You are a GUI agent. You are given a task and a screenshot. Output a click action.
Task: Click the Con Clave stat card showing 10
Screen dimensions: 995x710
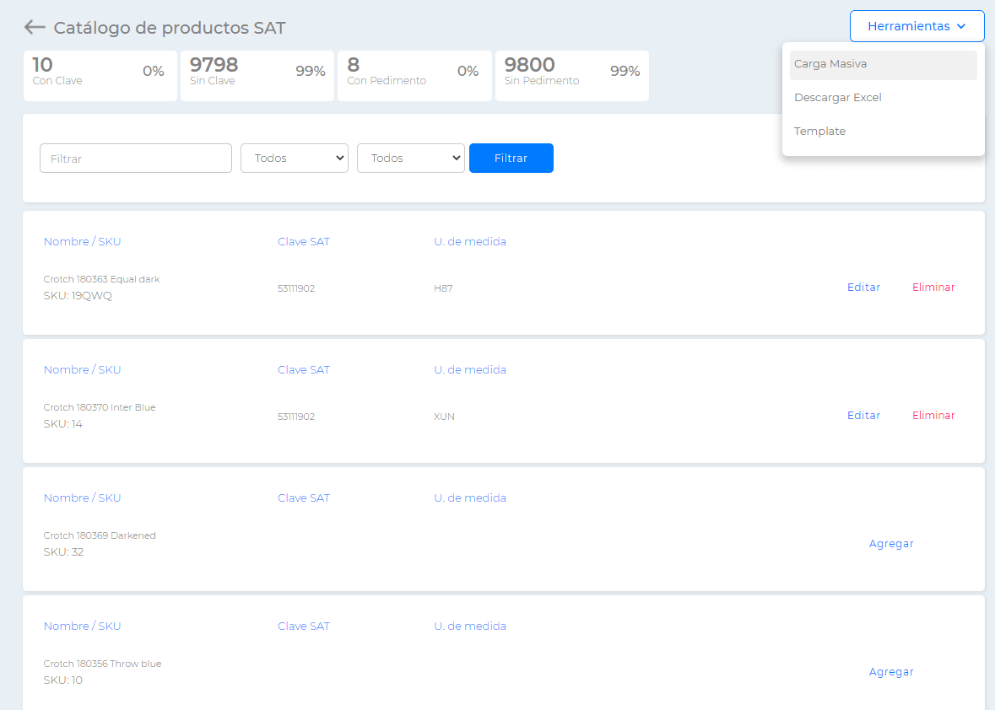[100, 76]
